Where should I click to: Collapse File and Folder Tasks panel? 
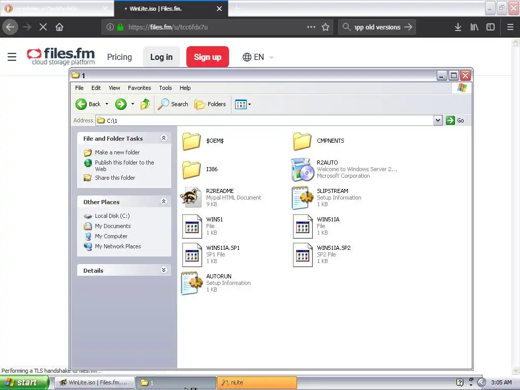pos(164,138)
